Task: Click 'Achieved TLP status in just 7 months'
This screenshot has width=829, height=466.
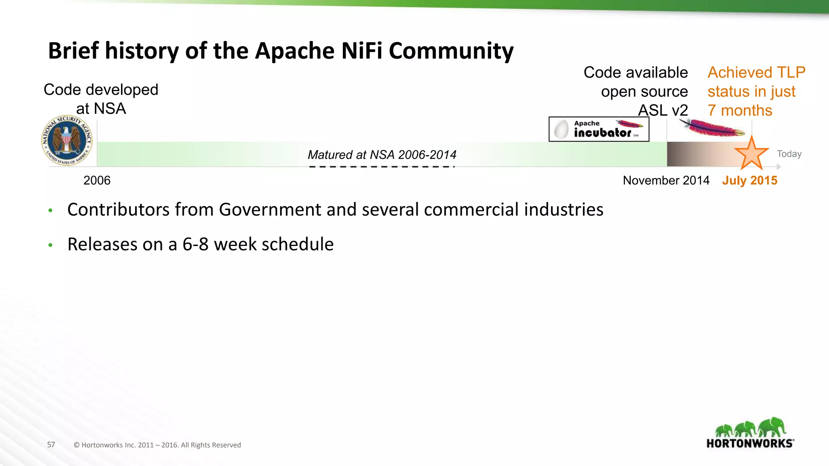Action: point(756,91)
